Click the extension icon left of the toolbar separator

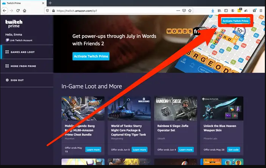coord(246,11)
